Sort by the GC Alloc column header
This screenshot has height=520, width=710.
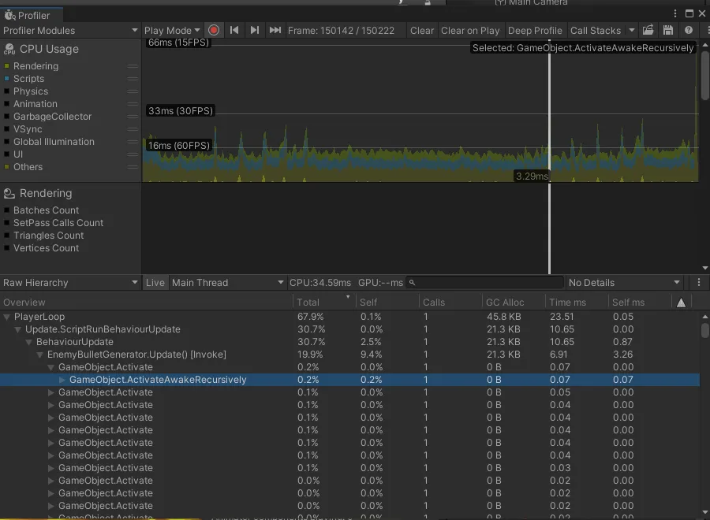coord(503,303)
